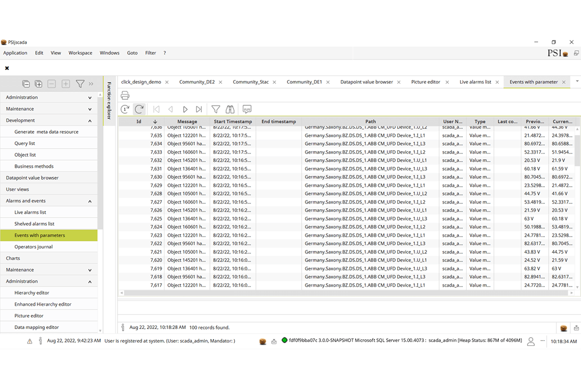Sort by Start Timestamp column header

(x=233, y=121)
